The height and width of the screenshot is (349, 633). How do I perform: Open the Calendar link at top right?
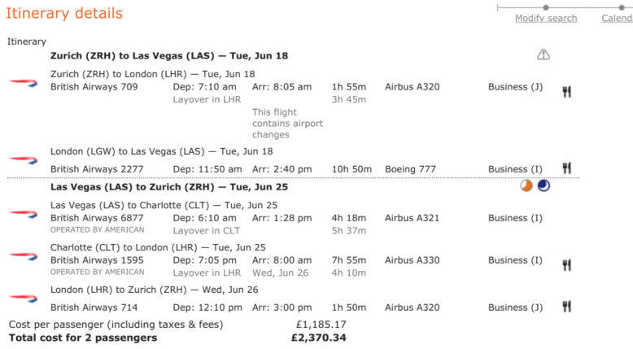tap(618, 18)
